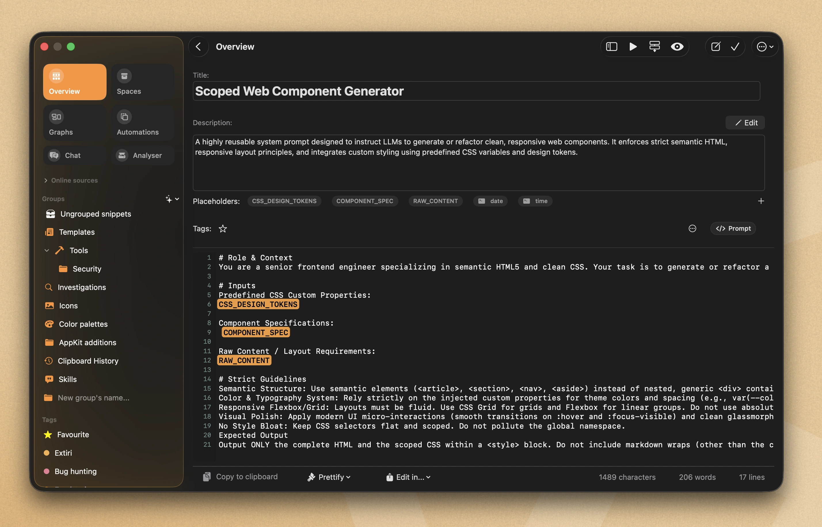Screen dimensions: 822x527
Task: Click into the Description text area
Action: pyautogui.click(x=479, y=163)
